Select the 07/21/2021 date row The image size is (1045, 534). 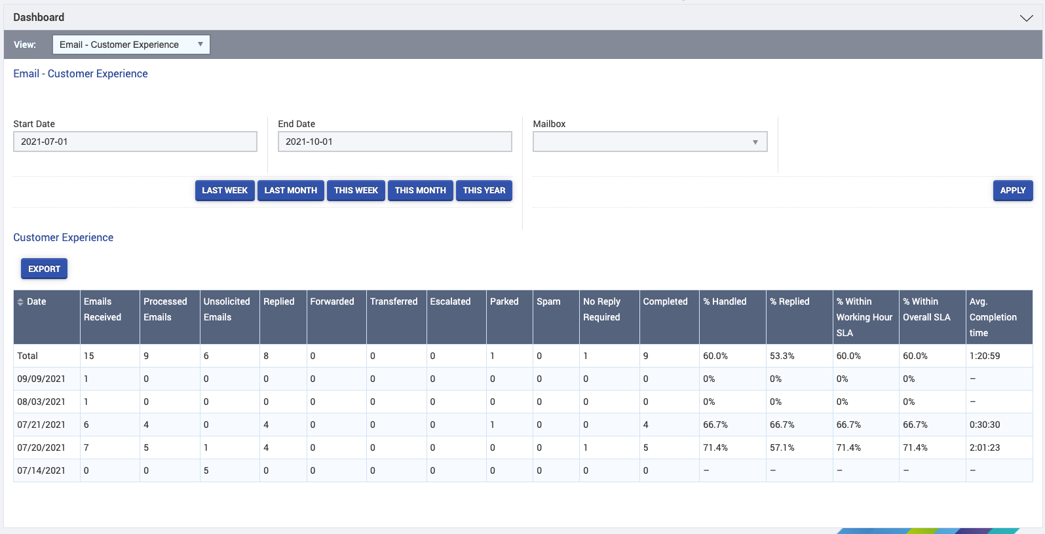point(41,425)
